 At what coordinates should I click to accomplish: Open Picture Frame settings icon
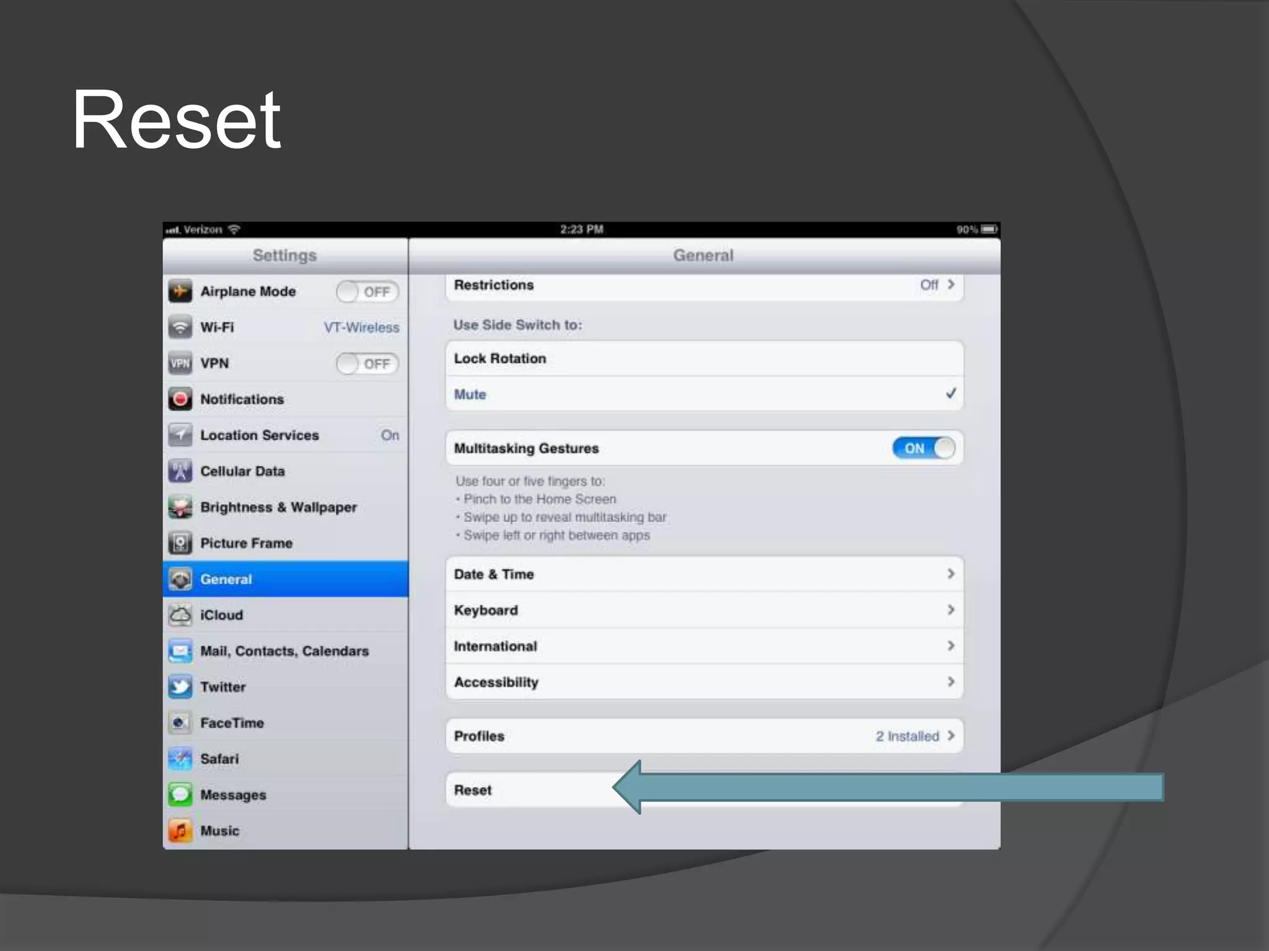click(180, 543)
